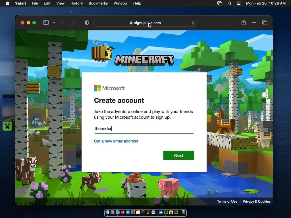The width and height of the screenshot is (291, 218).
Task: Open a new tab with plus icon
Action: point(254,23)
